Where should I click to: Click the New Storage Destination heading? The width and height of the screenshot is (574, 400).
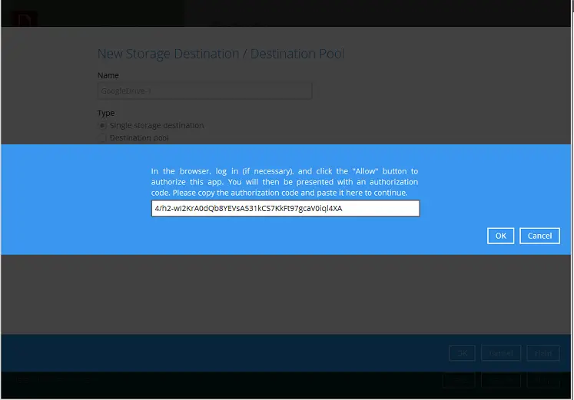221,54
